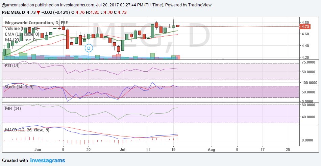Select the Megaworld Corporation chart title
Screen dimensions: 321x166
point(36,23)
